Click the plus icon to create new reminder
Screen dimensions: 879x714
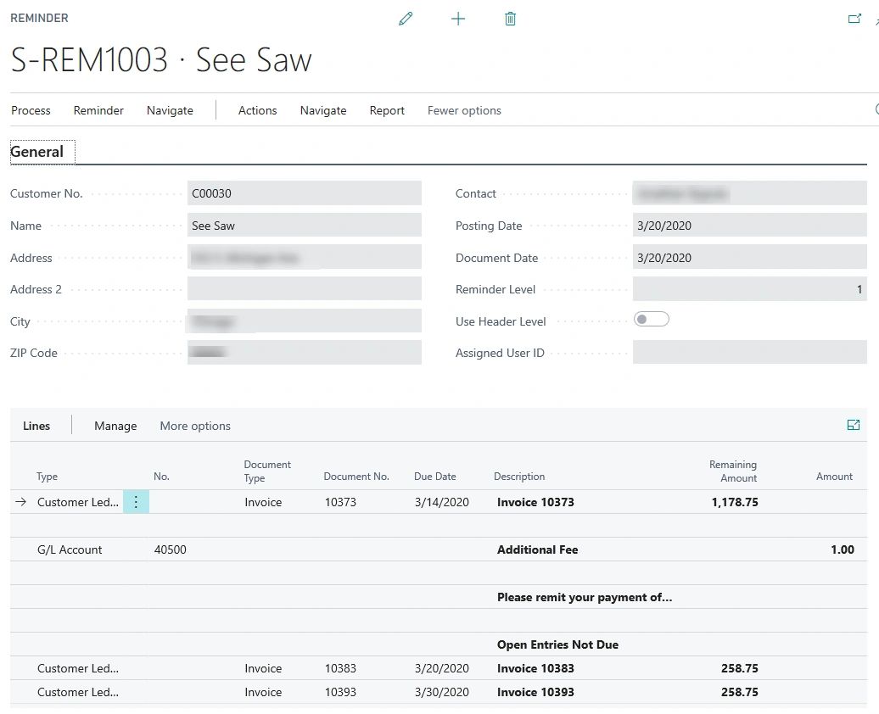pos(458,19)
